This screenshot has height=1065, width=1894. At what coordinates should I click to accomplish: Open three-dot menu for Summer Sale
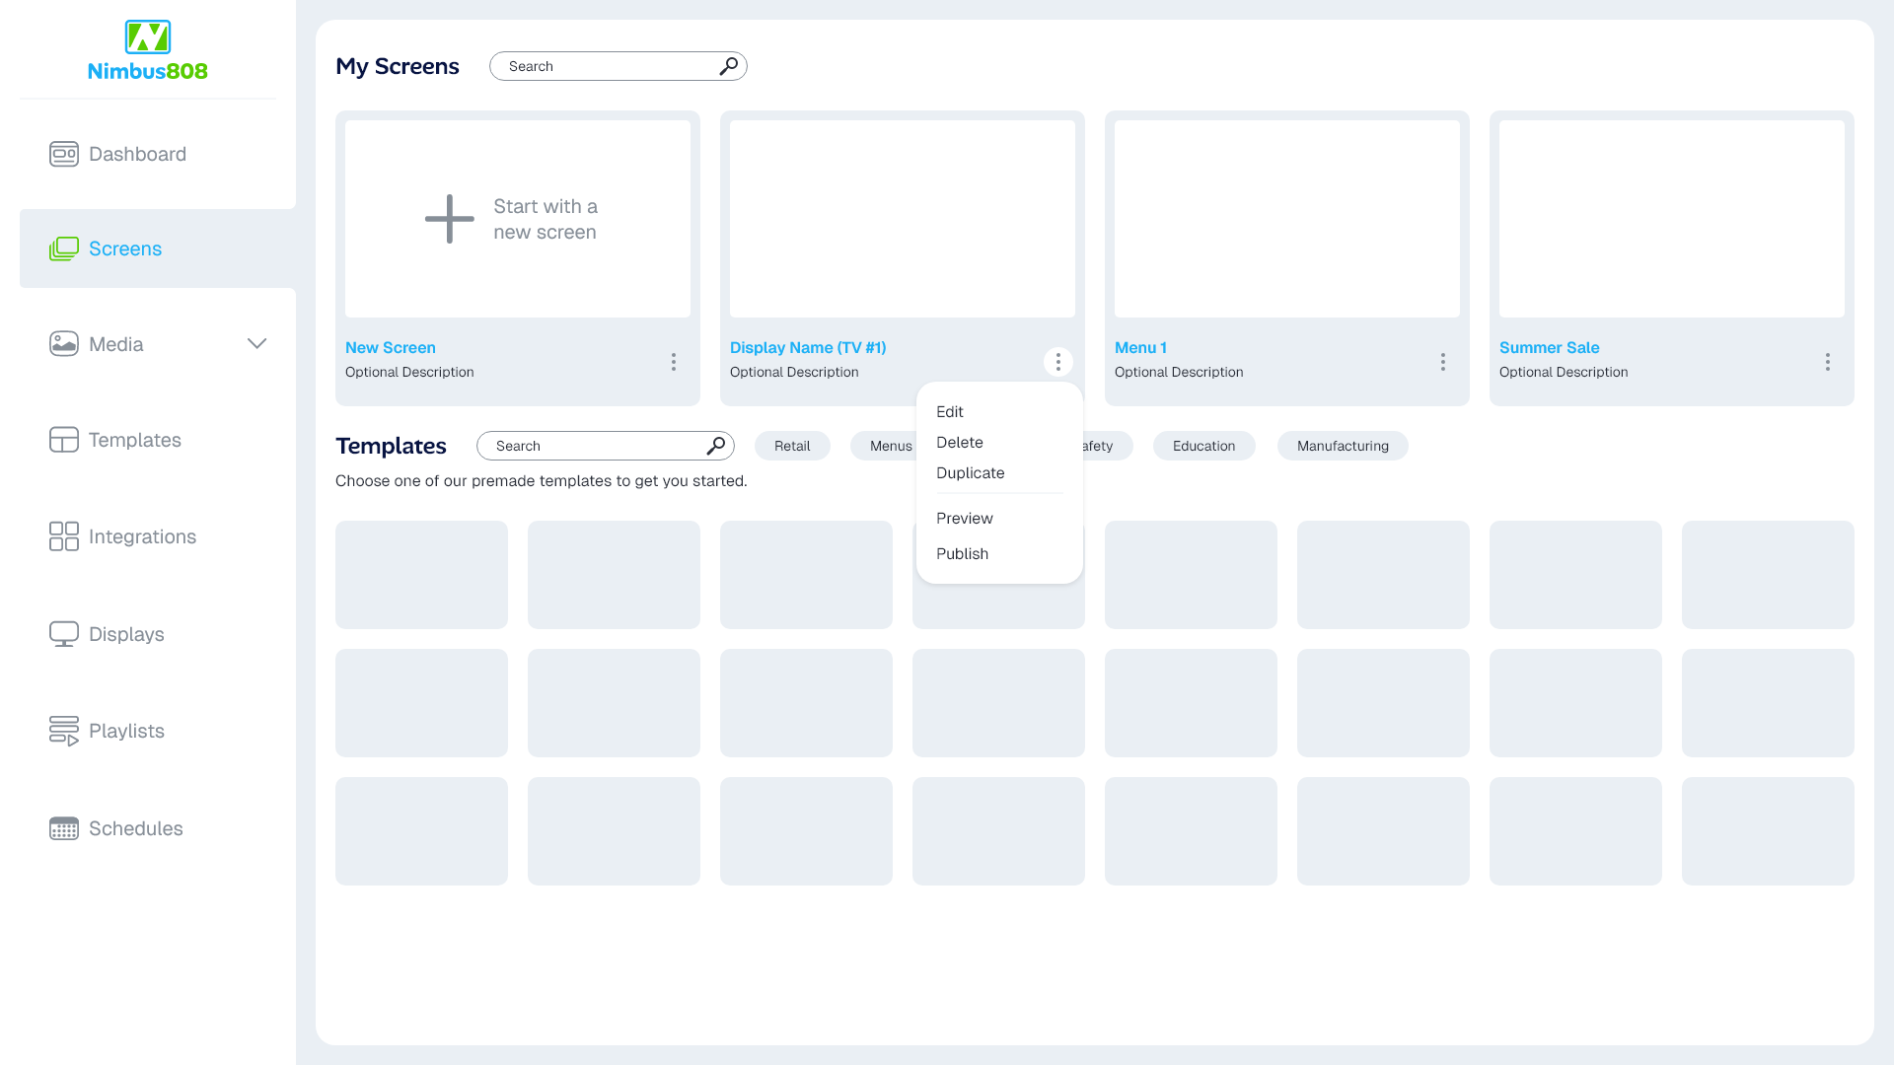(x=1827, y=362)
